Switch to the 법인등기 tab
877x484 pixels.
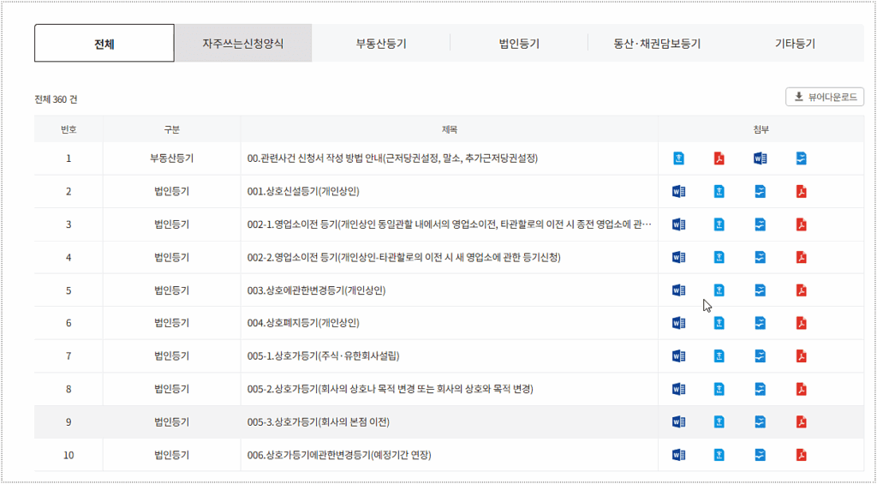tap(519, 43)
